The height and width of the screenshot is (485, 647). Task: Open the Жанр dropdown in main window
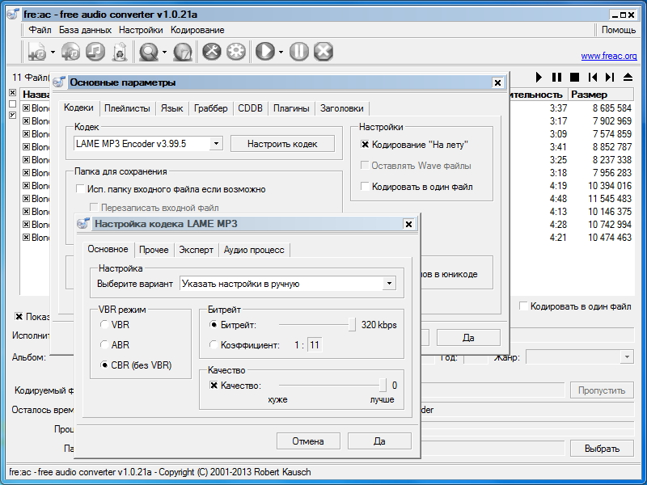point(627,356)
